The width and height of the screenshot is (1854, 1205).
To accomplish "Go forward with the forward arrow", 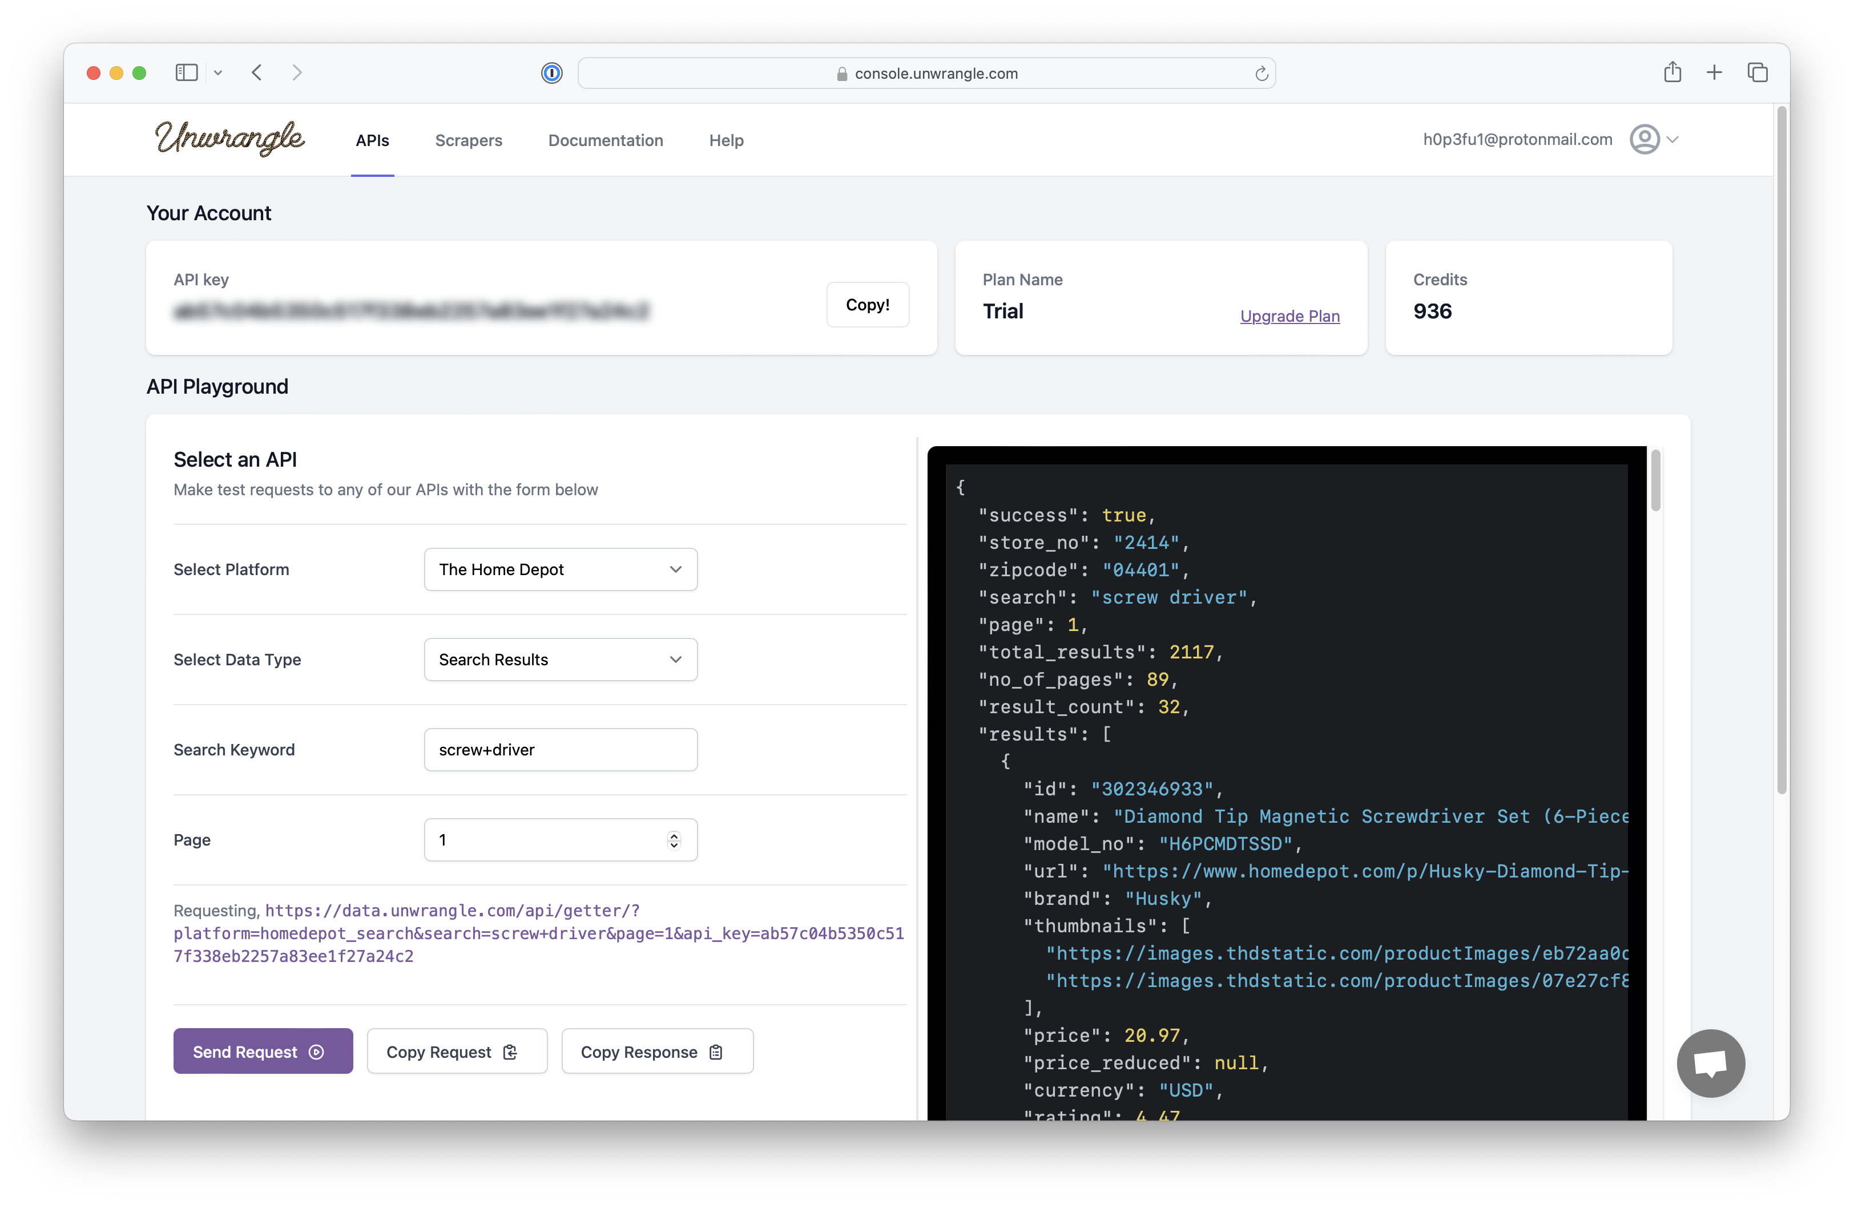I will (x=297, y=72).
